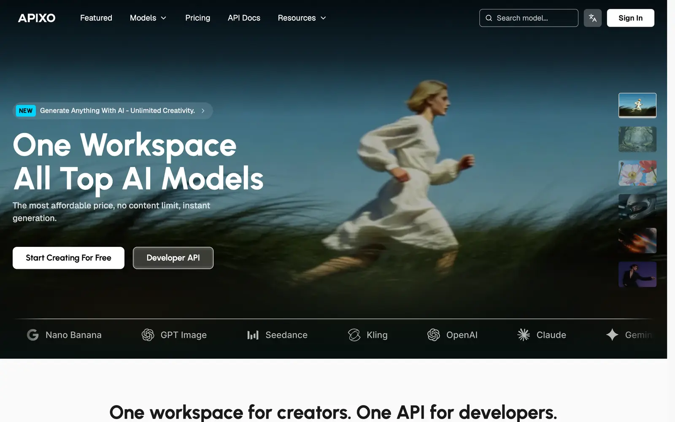Click the GPT Image logo icon
This screenshot has height=422, width=675.
point(148,335)
